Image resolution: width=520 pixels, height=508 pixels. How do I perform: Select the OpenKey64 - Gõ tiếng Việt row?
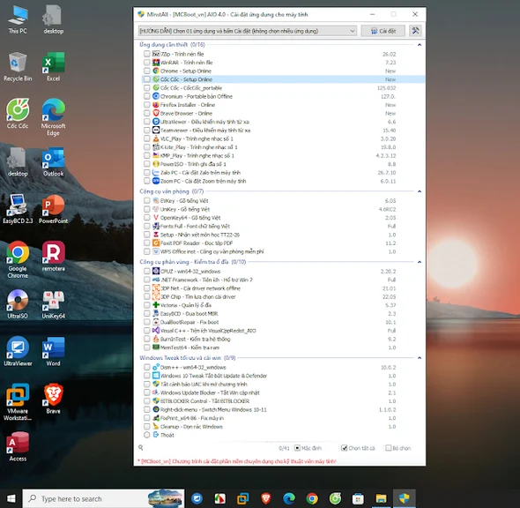[x=283, y=218]
